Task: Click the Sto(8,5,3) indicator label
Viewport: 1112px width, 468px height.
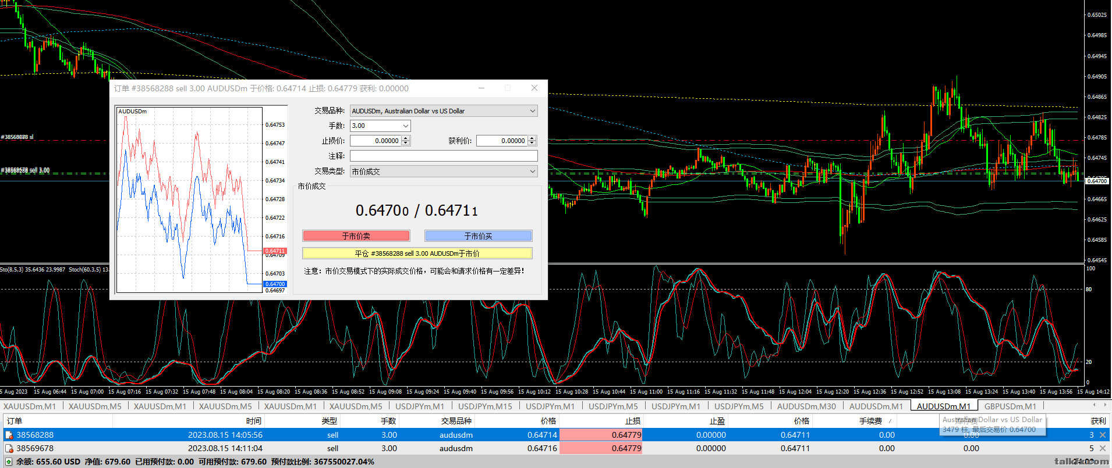Action: tap(33, 270)
